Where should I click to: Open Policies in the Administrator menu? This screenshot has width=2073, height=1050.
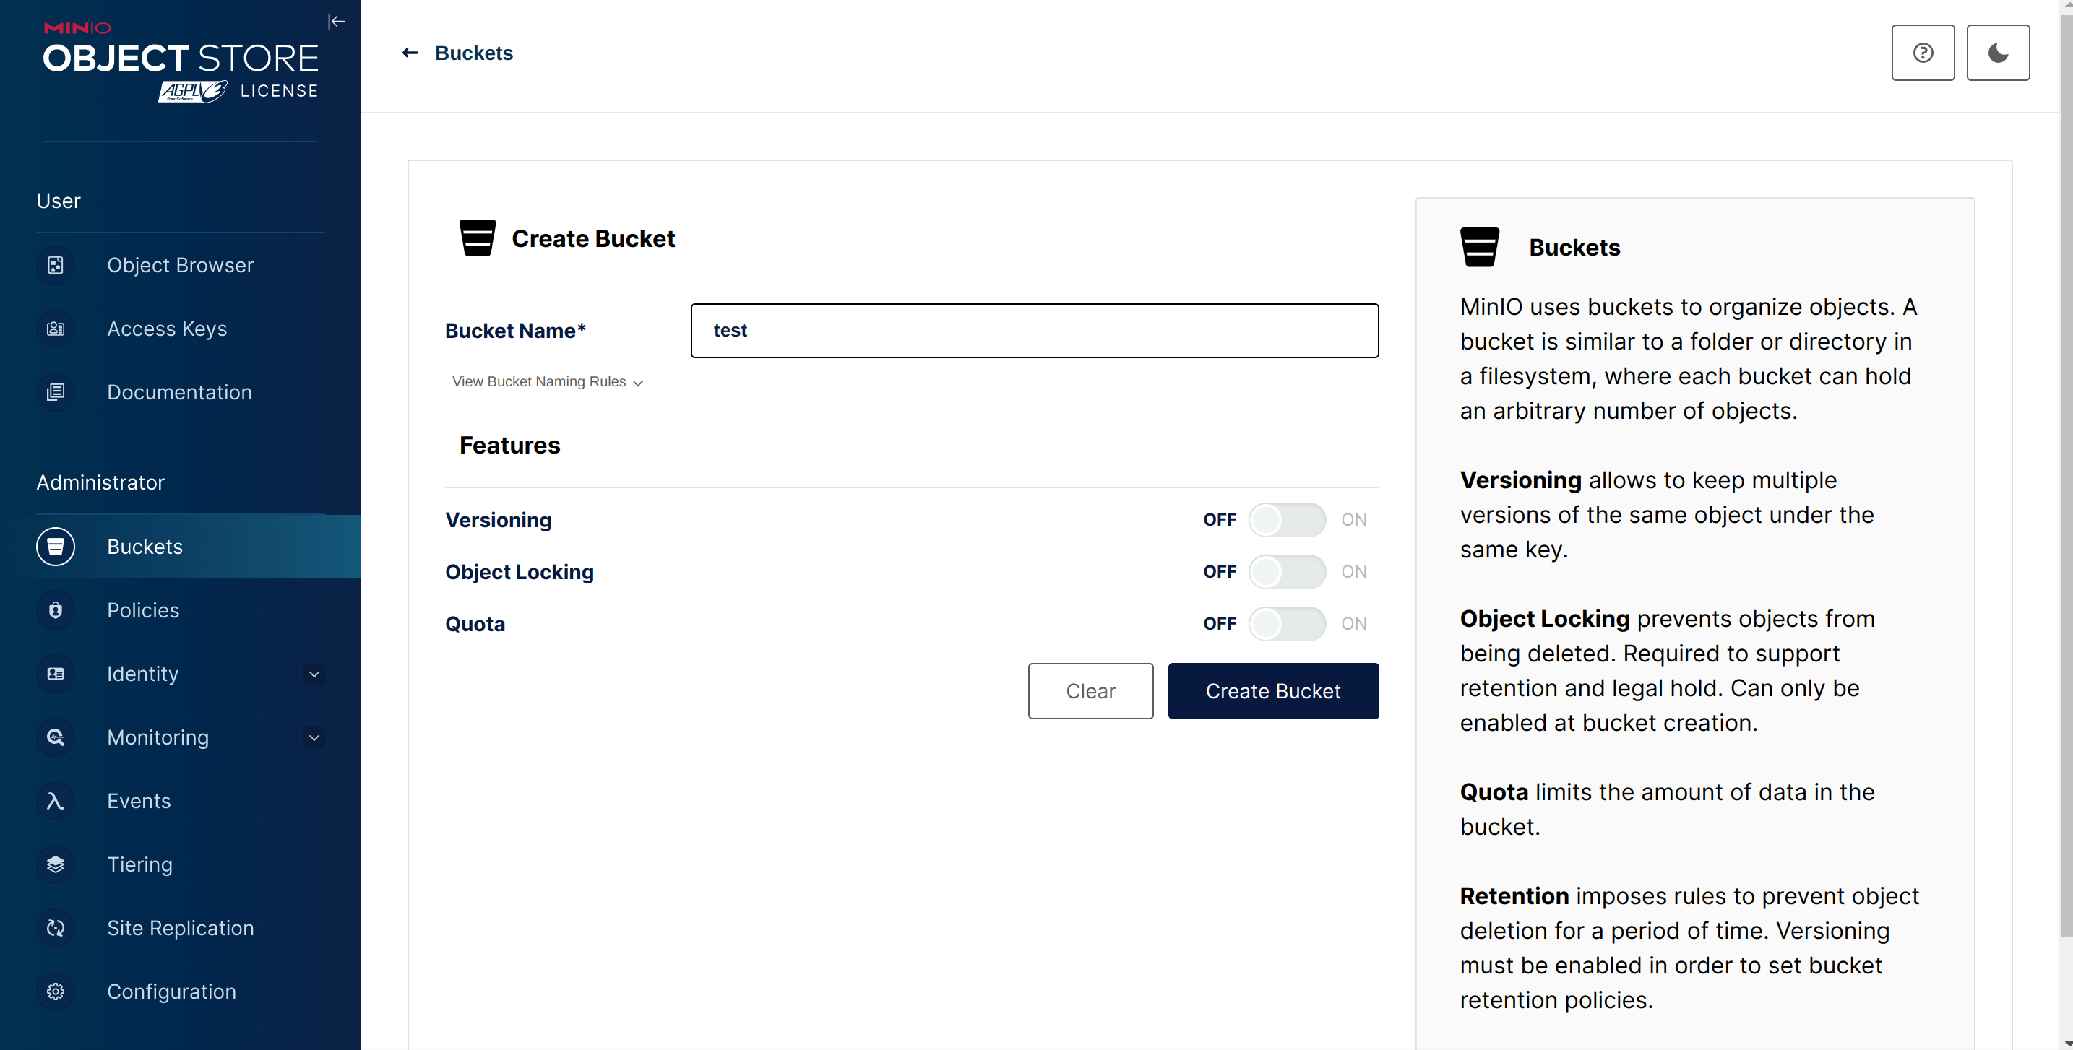143,610
